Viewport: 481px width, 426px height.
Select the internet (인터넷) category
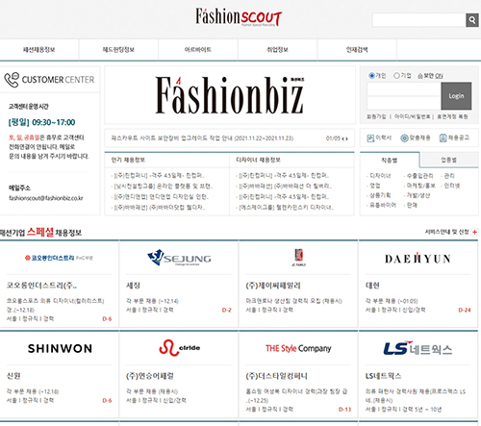(452, 186)
